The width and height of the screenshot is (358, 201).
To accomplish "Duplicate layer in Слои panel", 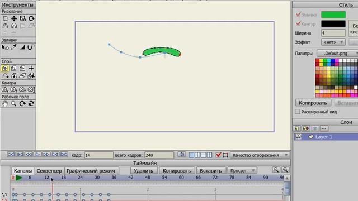I will (x=306, y=128).
